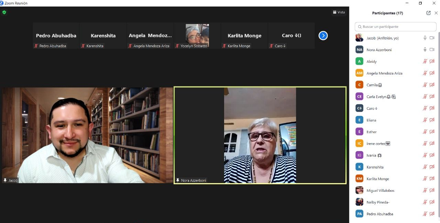Click the pin icon beside Jacob's name label

pyautogui.click(x=5, y=180)
